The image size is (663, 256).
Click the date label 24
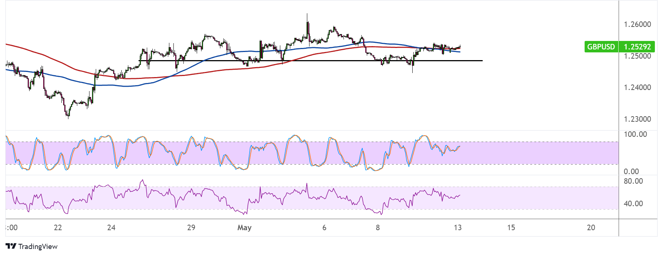pos(111,228)
